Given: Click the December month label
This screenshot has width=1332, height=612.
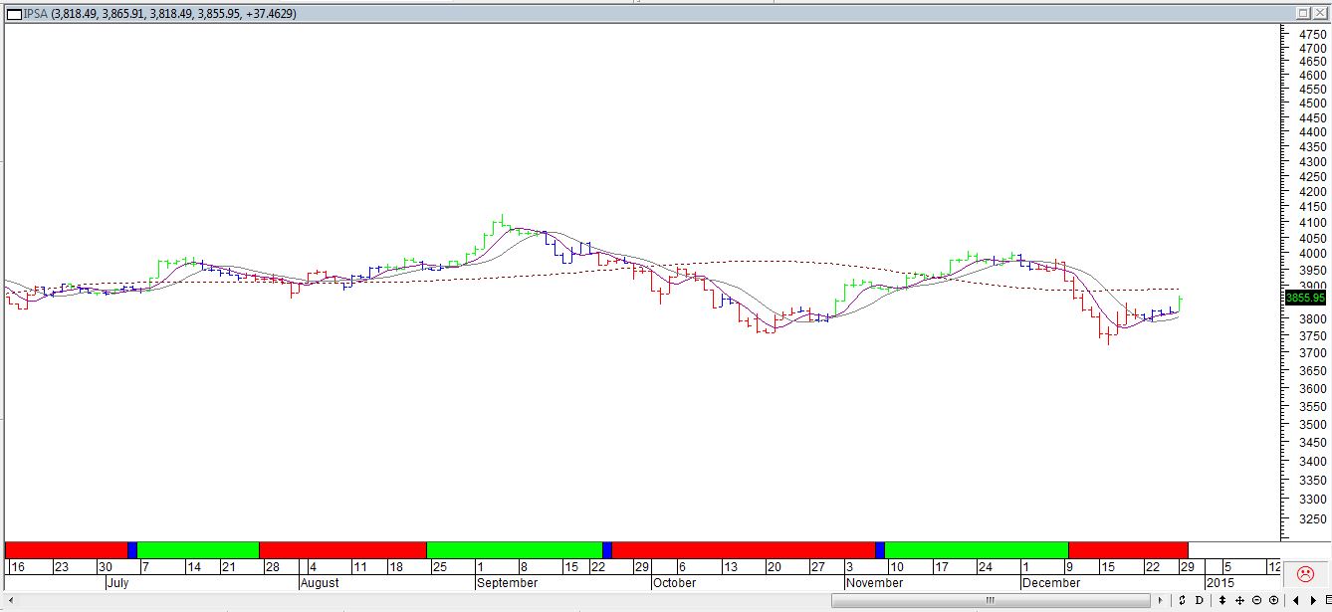Looking at the screenshot, I should click(1051, 583).
